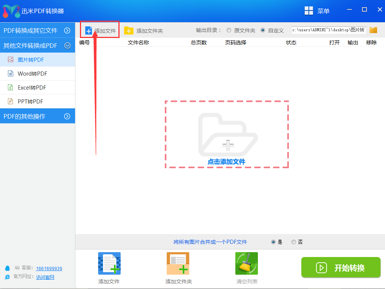This screenshot has width=385, height=289.
Task: Open the menu grid icon in title bar
Action: coord(309,11)
